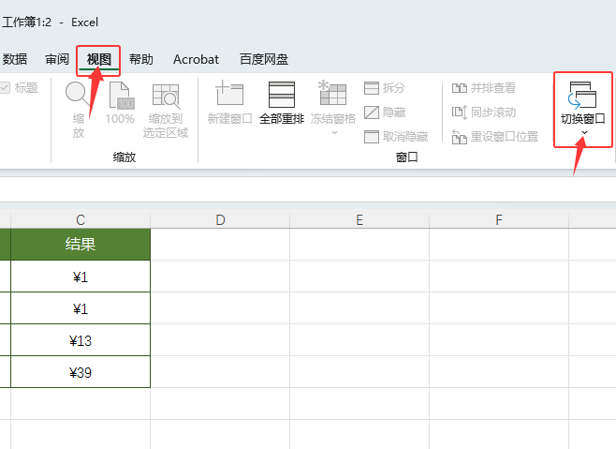Click Switch Windows (切换窗口) icon
This screenshot has height=449, width=616.
pyautogui.click(x=582, y=95)
